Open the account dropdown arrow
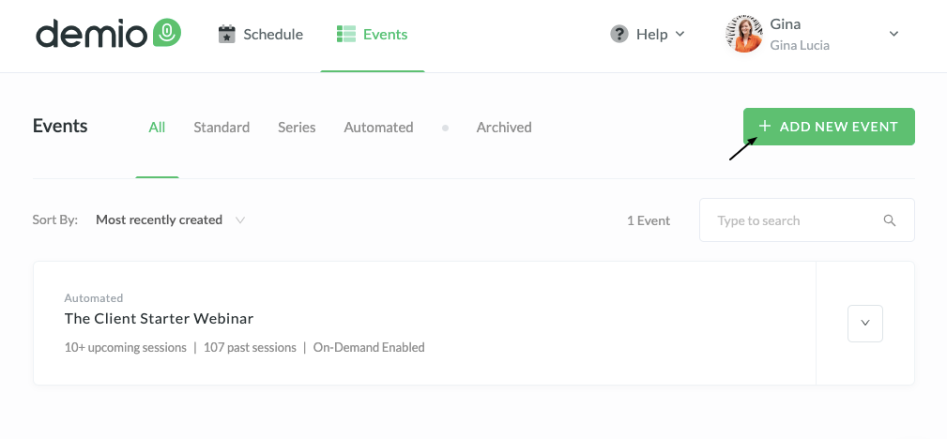This screenshot has width=947, height=439. tap(894, 34)
